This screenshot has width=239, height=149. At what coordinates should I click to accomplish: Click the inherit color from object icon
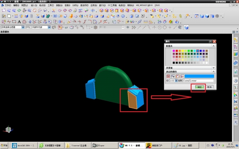coord(173,76)
